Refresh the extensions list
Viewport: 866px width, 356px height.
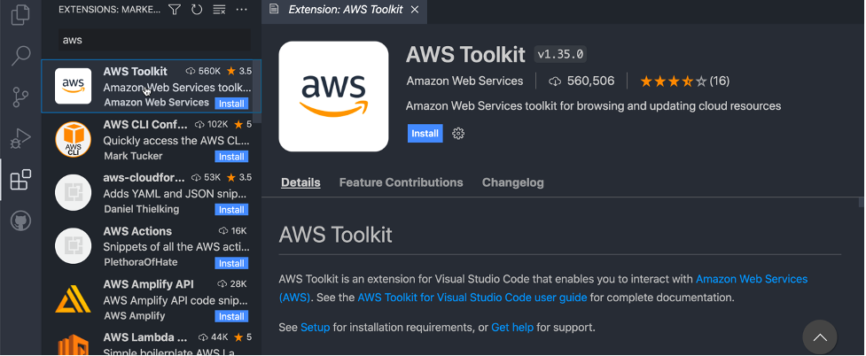click(196, 10)
